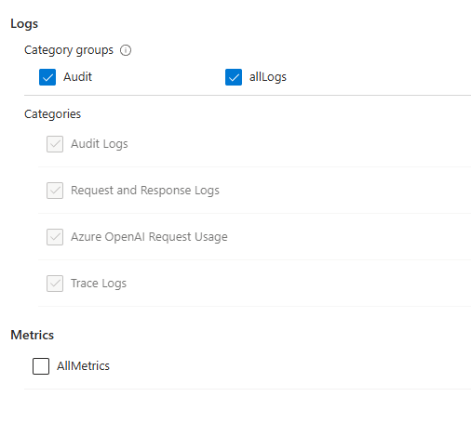The image size is (471, 423).
Task: Enable the AllMetrics checkbox
Action: tap(41, 366)
